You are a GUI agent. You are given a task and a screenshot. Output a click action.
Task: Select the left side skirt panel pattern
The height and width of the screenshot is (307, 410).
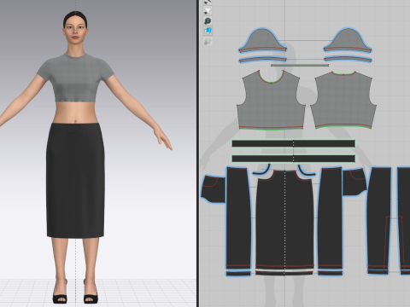[238, 217]
